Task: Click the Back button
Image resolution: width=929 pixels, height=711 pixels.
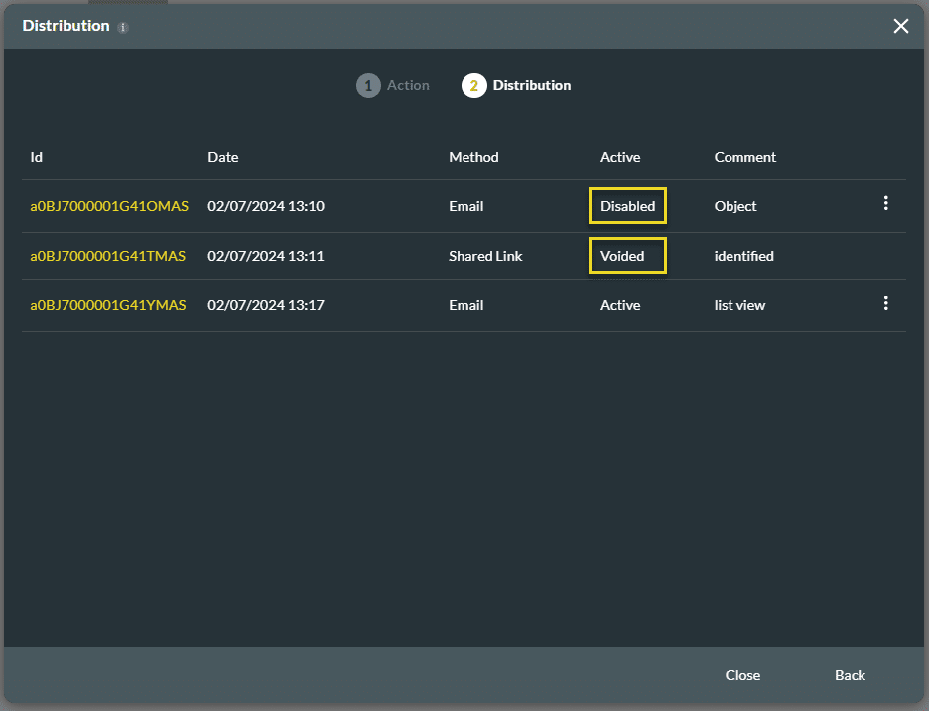Action: coord(849,675)
